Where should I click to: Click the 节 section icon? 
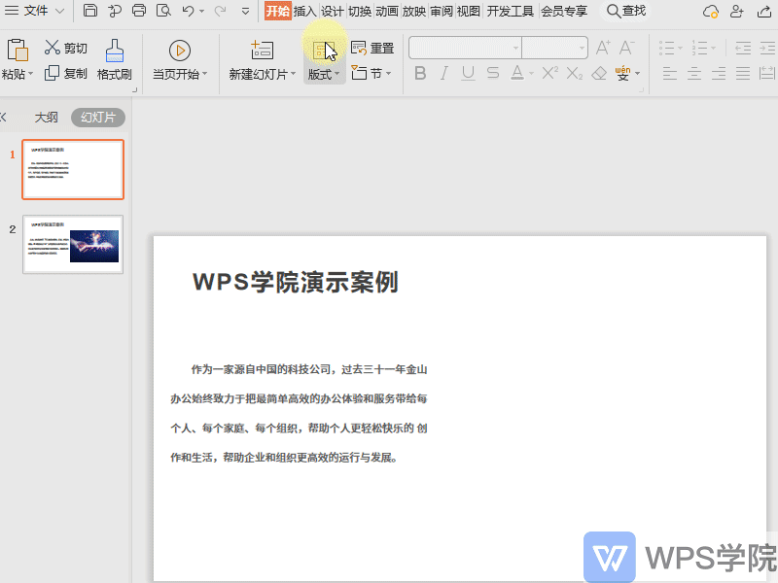[x=359, y=74]
